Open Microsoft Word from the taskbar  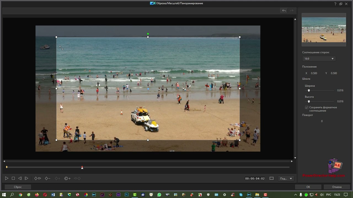[x=53, y=195]
